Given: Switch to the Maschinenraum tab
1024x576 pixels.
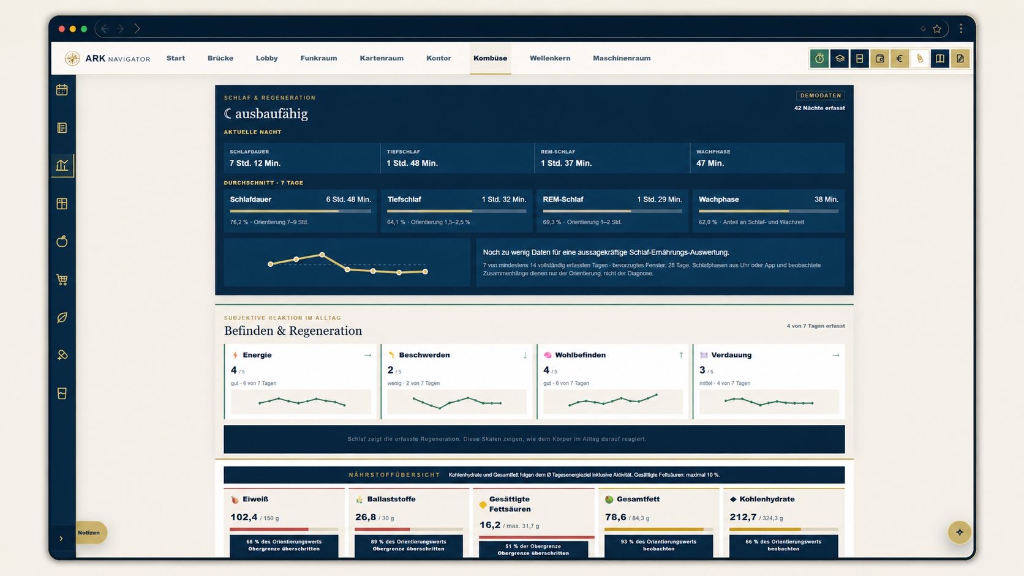Looking at the screenshot, I should (622, 58).
